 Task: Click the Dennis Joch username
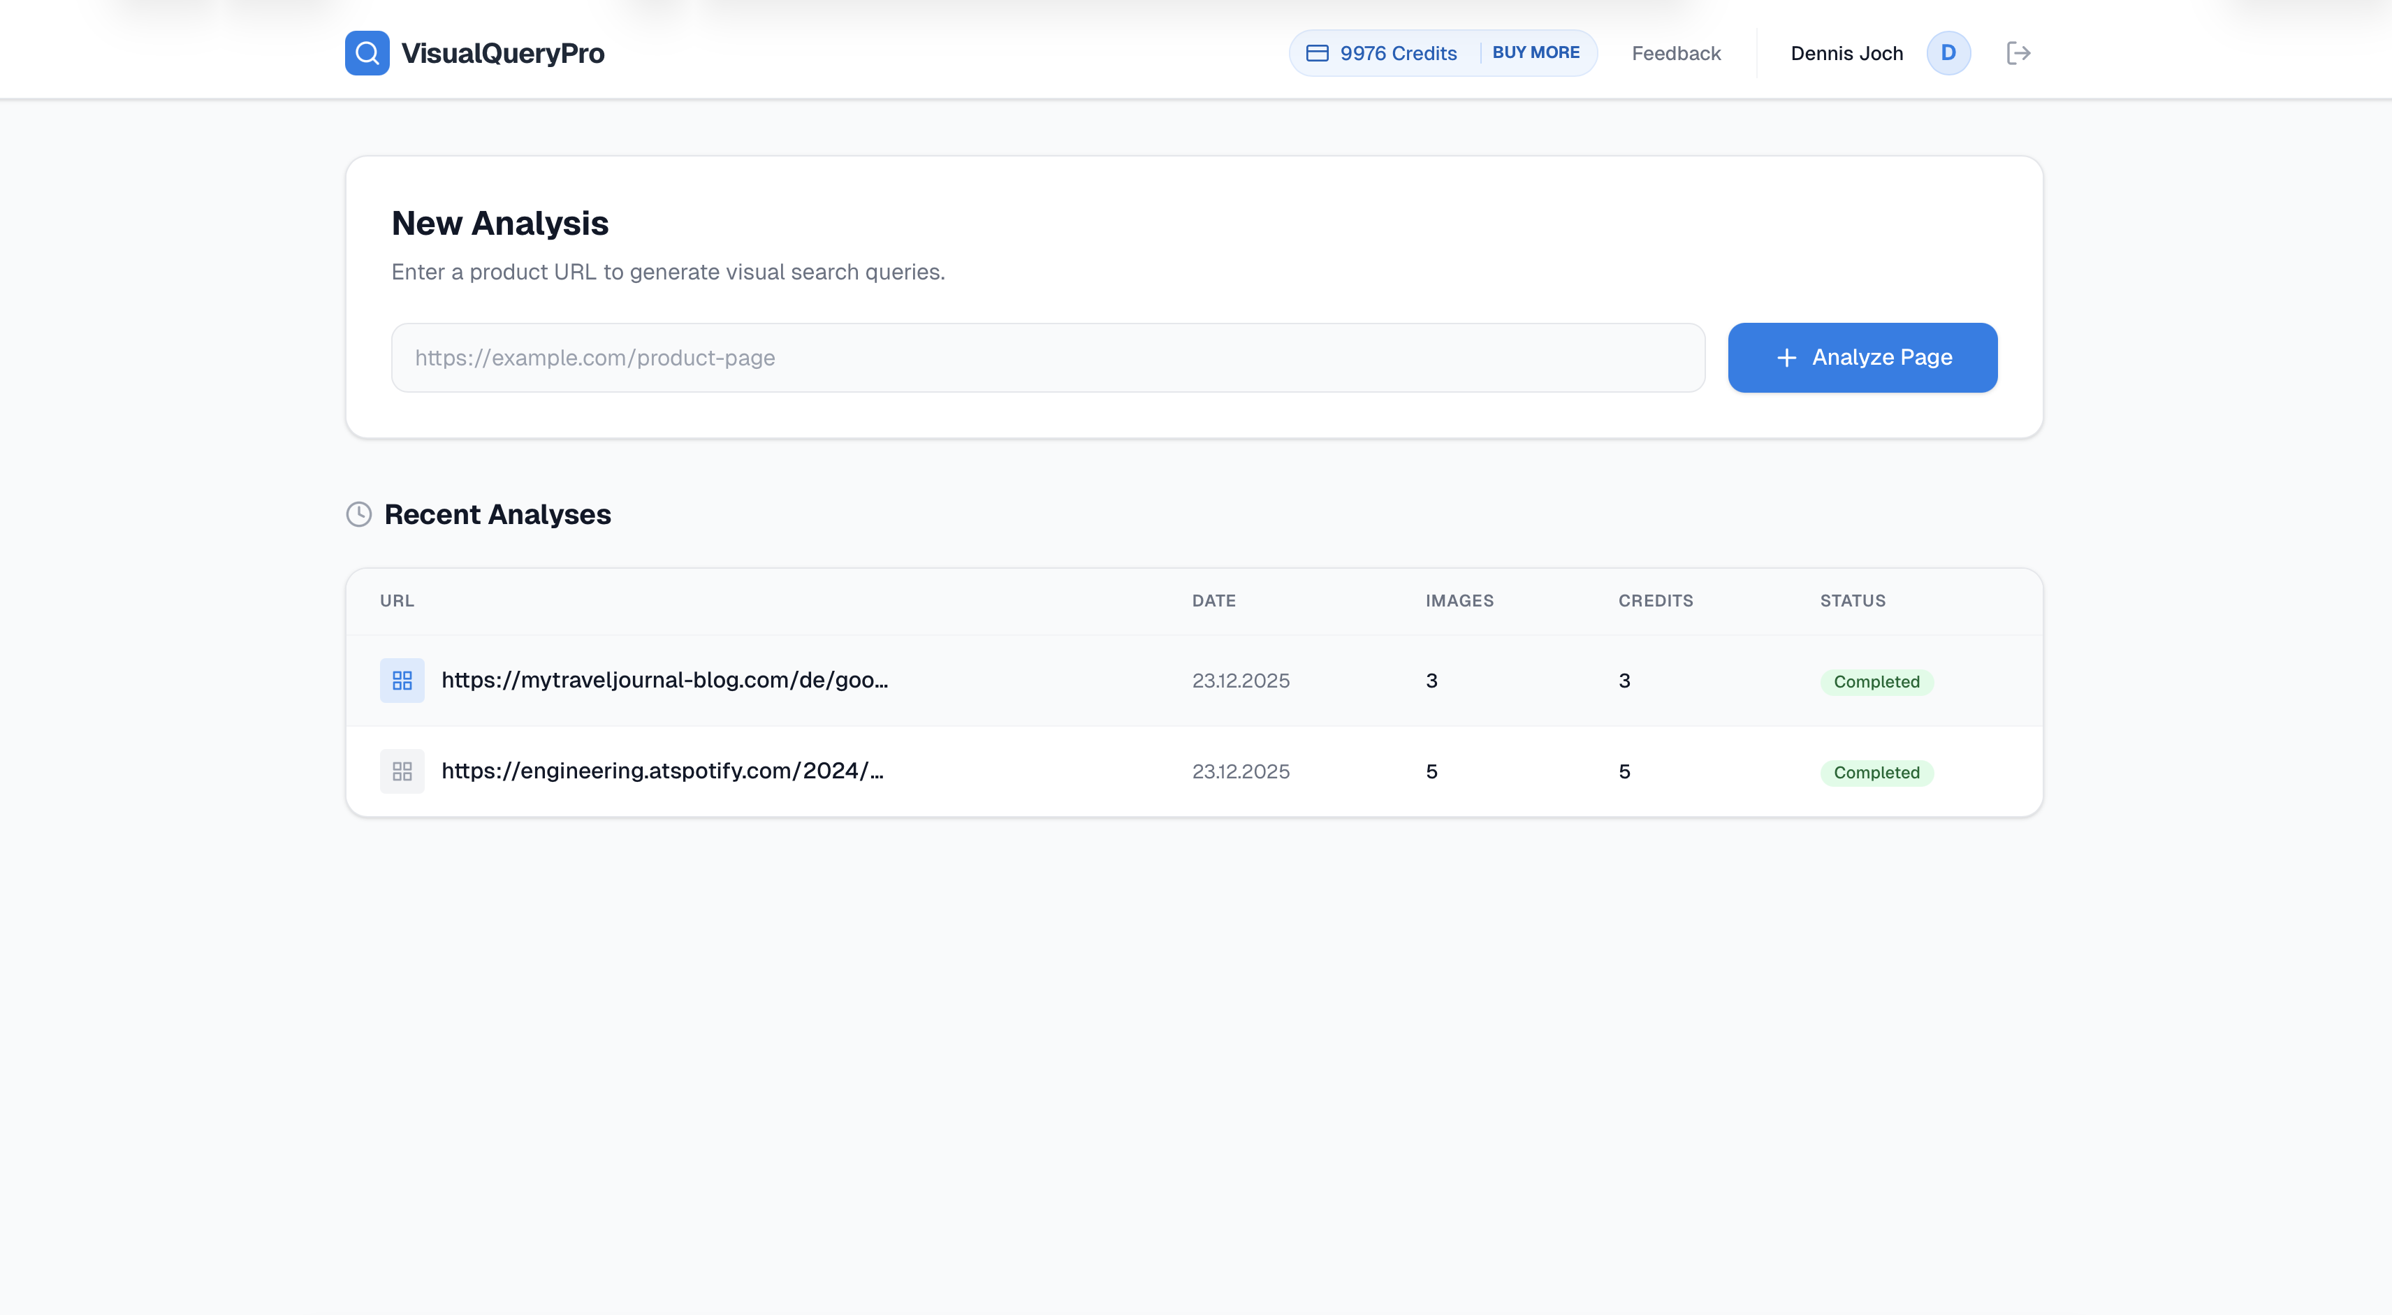pos(1846,53)
